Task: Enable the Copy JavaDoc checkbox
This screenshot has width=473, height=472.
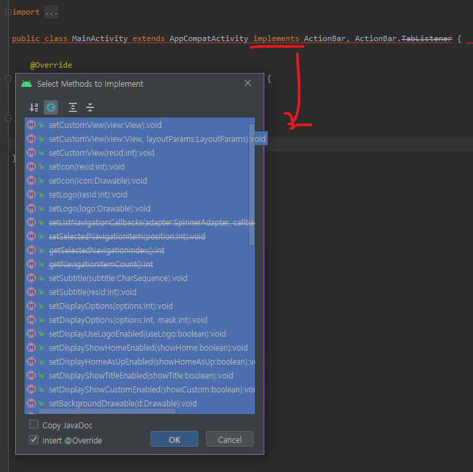Action: 34,425
